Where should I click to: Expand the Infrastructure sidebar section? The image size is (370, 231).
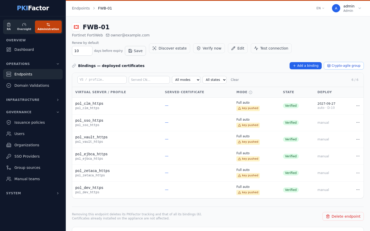pos(33,100)
